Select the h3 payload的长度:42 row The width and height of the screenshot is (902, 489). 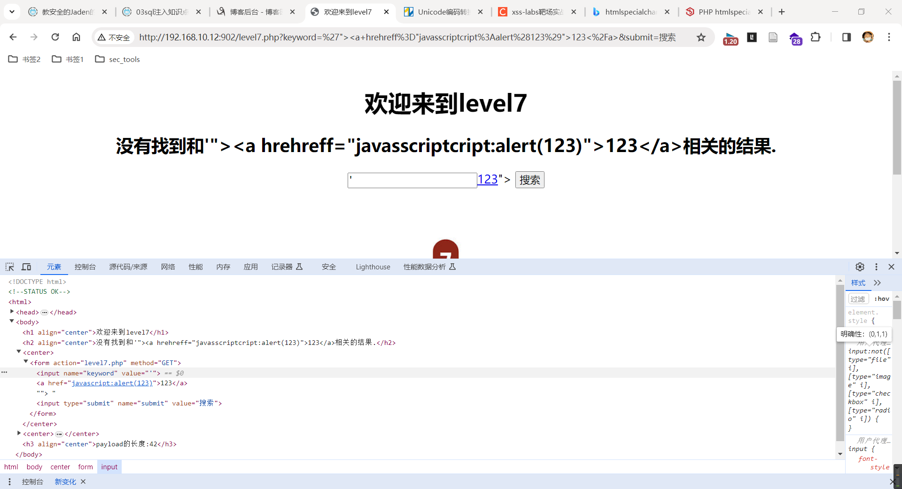click(x=99, y=444)
